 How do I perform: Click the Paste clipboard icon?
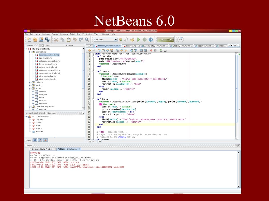[x=68, y=40]
